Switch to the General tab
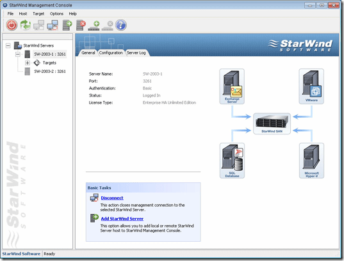344x261 pixels. coord(88,53)
